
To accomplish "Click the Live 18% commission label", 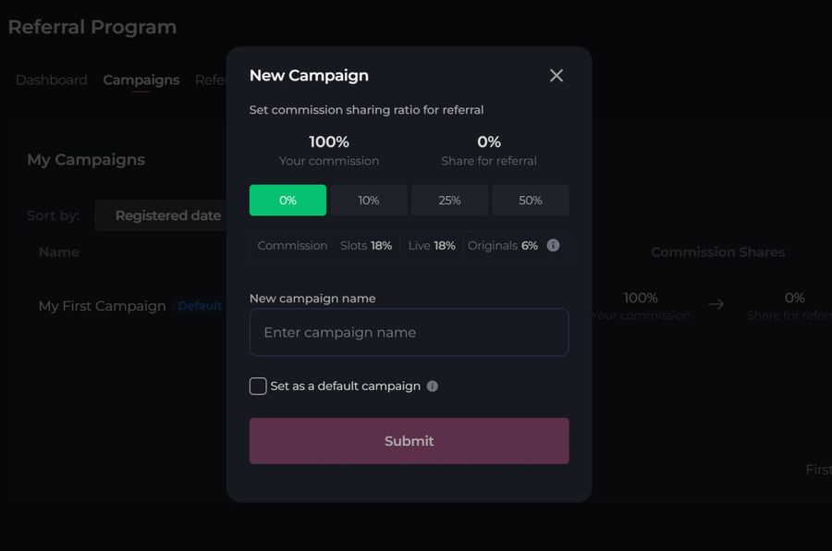I will click(432, 245).
